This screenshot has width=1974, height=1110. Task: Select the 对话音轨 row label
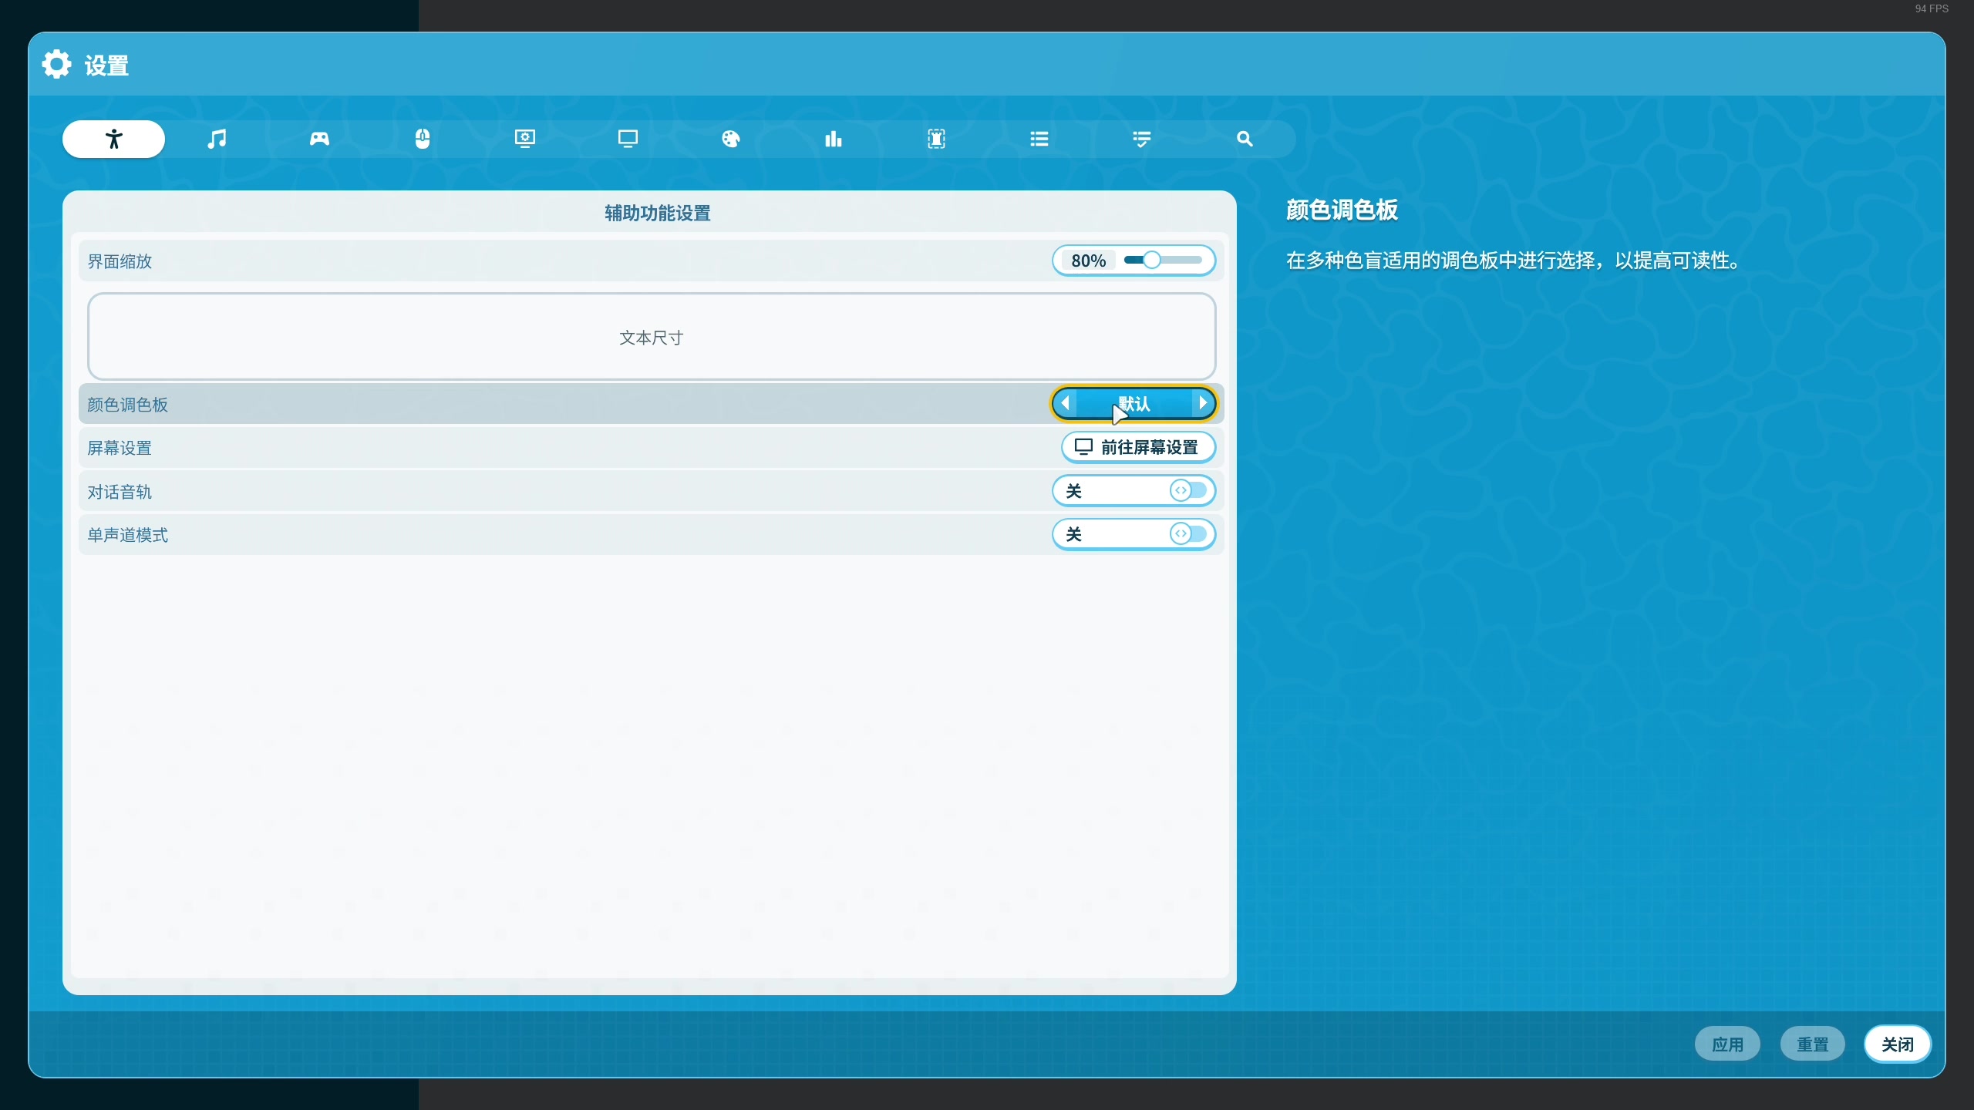120,492
